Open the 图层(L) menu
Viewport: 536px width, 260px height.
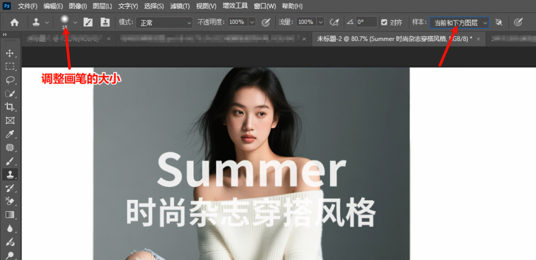pyautogui.click(x=102, y=6)
